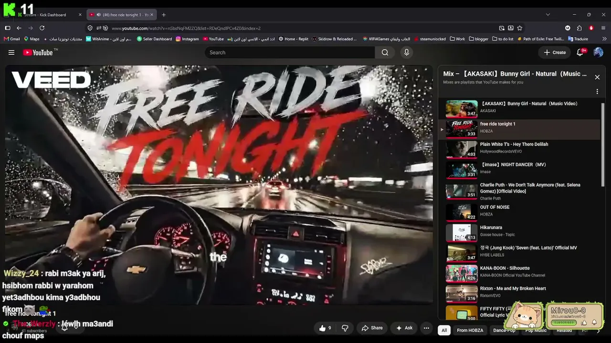Screen dimensions: 611x343
Task: View site information icon in address bar
Action: (90, 28)
